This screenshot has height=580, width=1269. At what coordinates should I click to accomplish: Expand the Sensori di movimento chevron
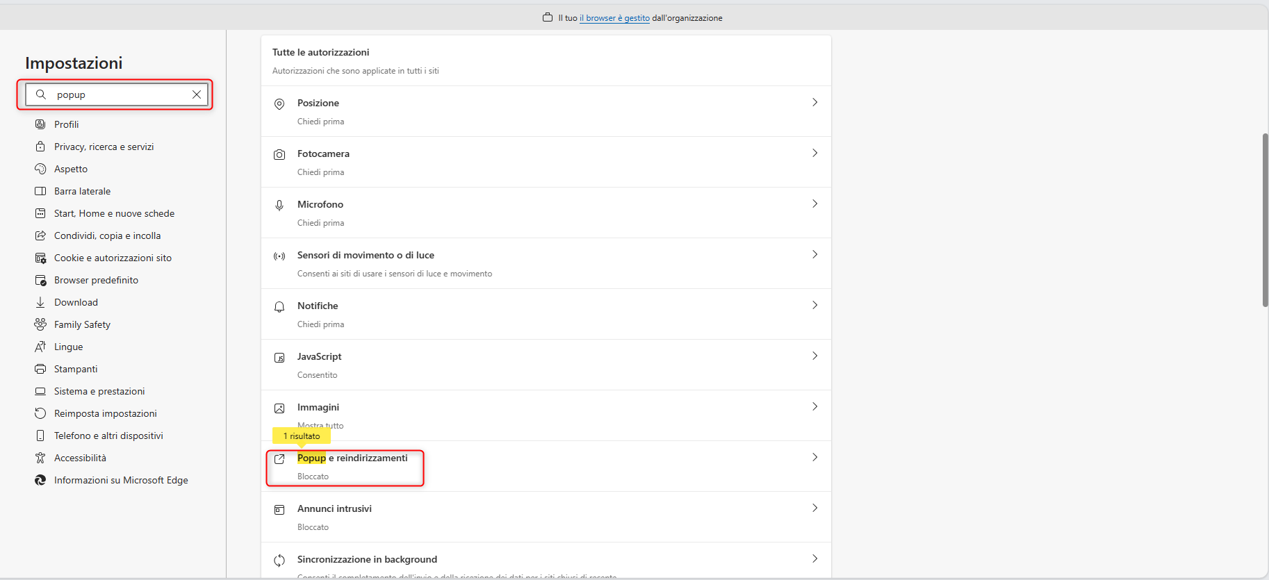[x=814, y=255]
